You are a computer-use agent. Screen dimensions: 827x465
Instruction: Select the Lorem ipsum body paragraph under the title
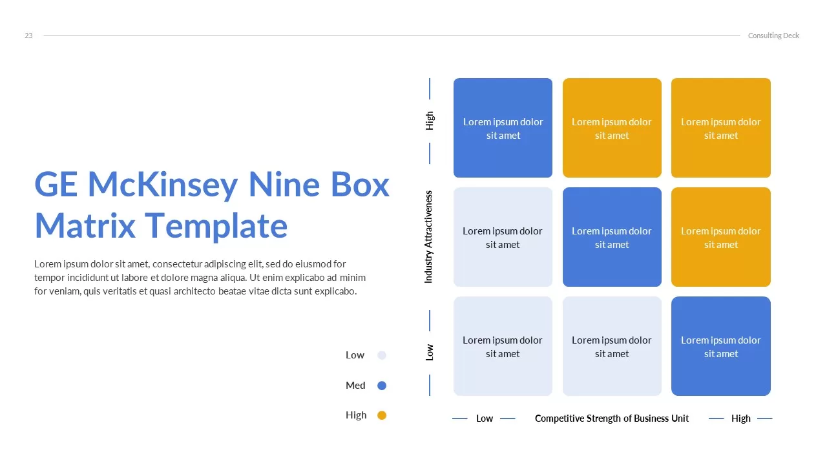pos(200,278)
